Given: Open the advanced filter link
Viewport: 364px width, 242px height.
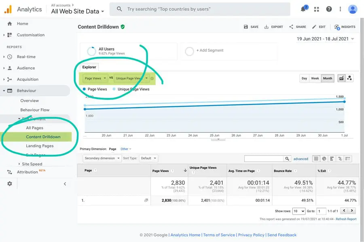Looking at the screenshot, I should pos(301,159).
